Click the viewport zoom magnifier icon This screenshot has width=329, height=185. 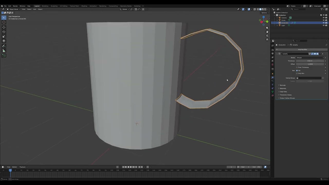click(x=267, y=28)
